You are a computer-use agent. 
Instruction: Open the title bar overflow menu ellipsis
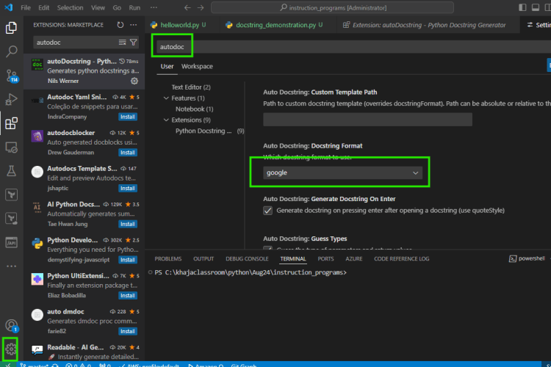point(154,7)
